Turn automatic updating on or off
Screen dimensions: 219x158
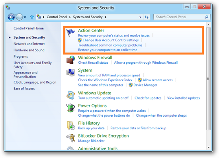(104, 98)
